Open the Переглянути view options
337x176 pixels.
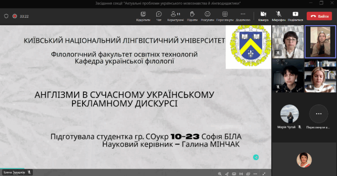225,16
